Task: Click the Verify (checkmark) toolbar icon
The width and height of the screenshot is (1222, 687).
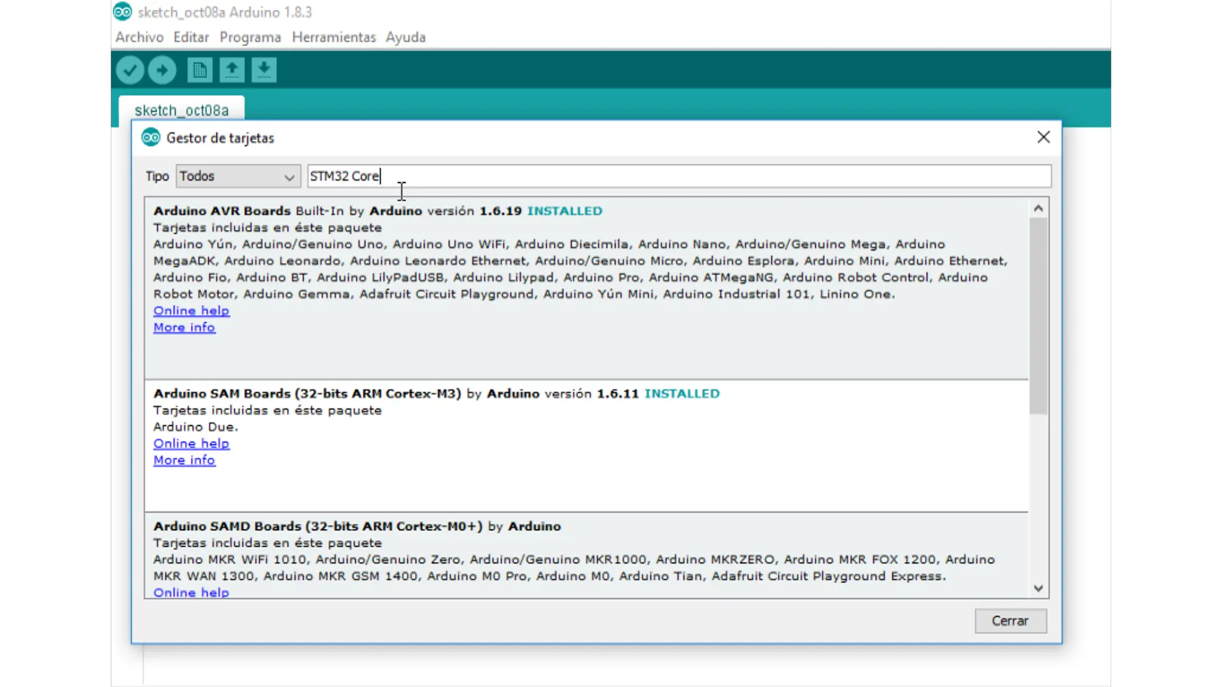Action: pos(130,70)
